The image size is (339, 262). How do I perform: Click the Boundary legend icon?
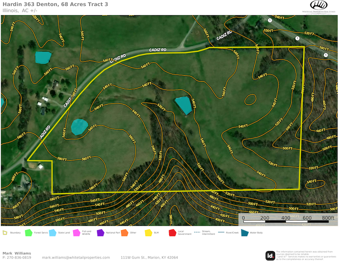5,232
